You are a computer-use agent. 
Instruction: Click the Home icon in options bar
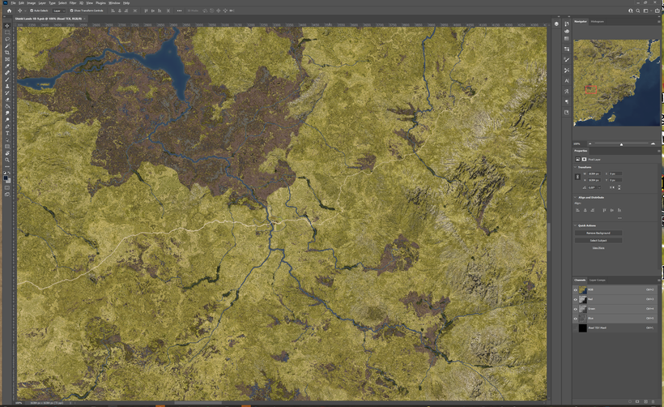point(9,11)
